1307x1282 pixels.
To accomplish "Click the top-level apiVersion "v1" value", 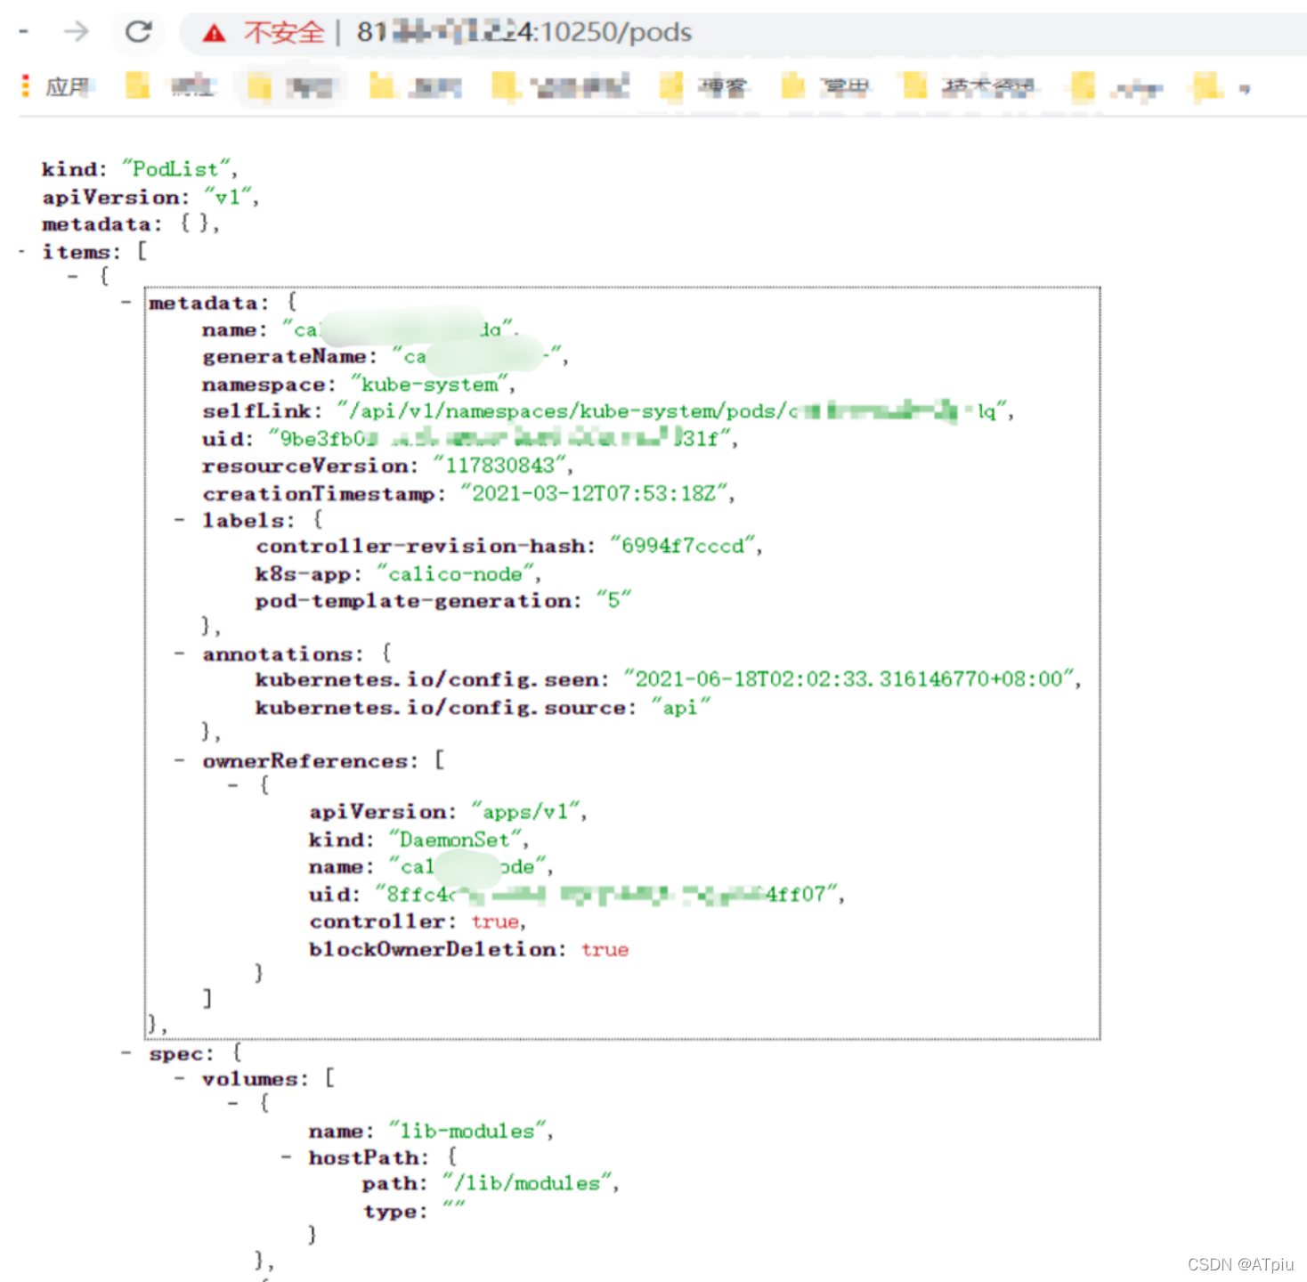I will tap(228, 196).
